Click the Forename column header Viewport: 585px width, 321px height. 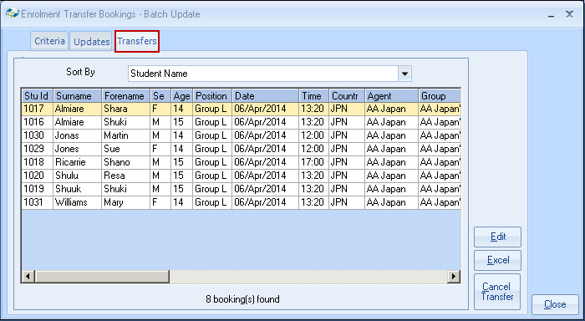(x=125, y=96)
